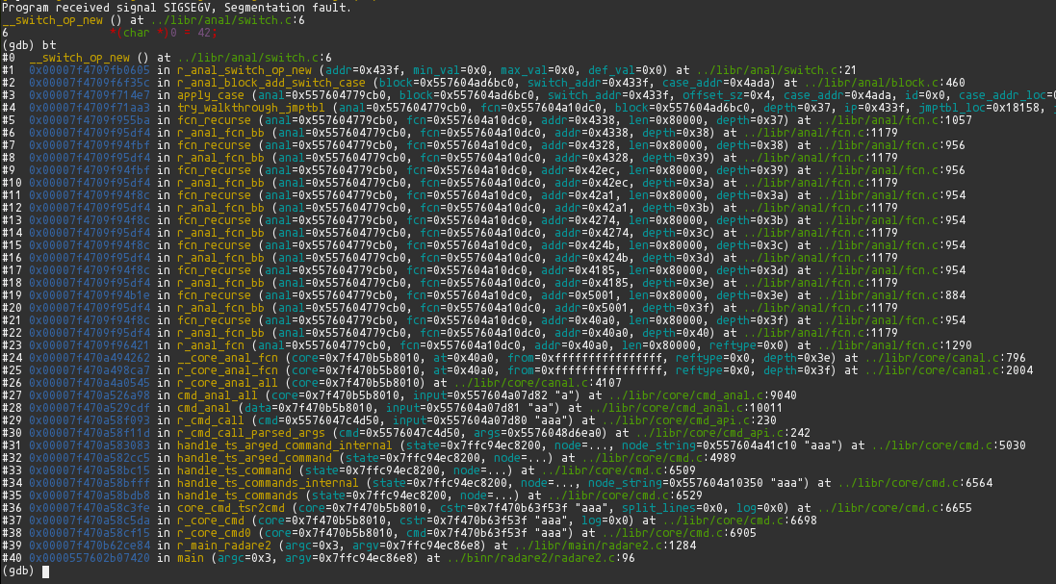The image size is (1056, 584).
Task: Click address 0x0000557602b07420 in frame #40
Action: coord(90,558)
